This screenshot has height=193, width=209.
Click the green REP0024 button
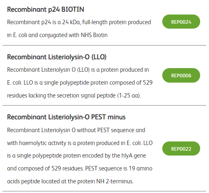pyautogui.click(x=181, y=22)
